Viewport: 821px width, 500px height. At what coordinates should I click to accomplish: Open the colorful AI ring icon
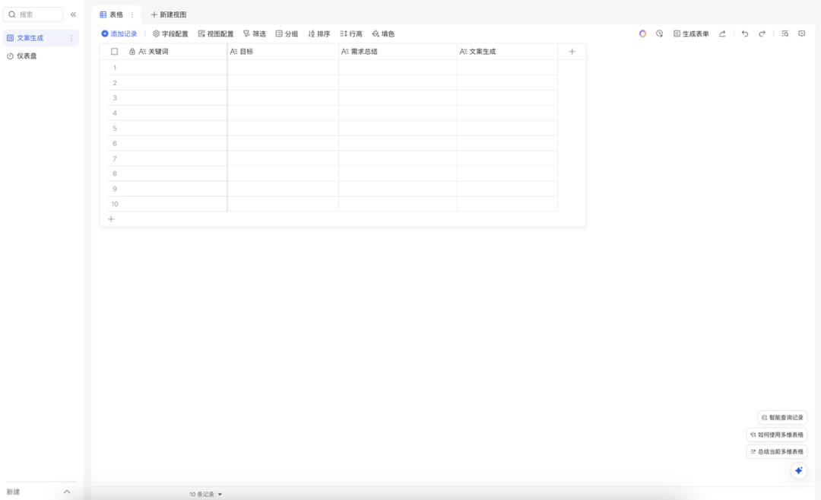pos(642,33)
